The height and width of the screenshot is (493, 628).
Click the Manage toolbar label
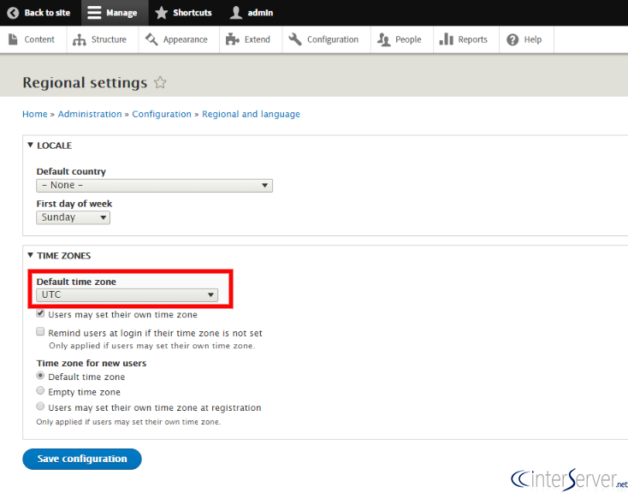[x=121, y=13]
